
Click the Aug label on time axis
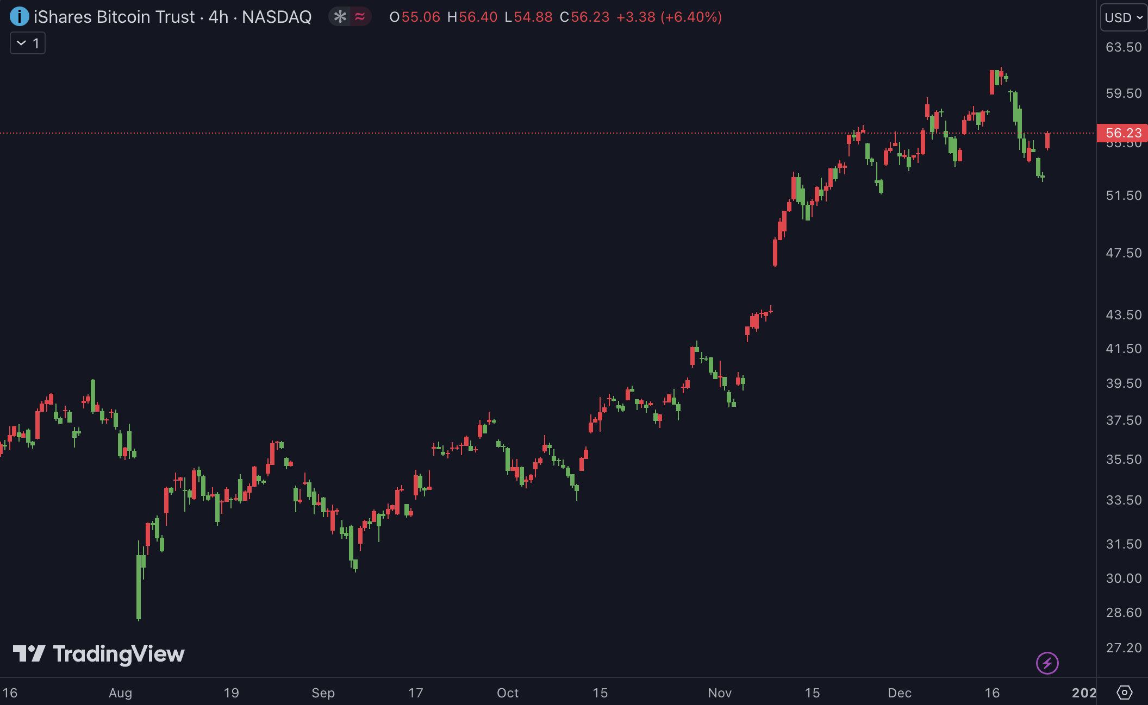pos(120,693)
